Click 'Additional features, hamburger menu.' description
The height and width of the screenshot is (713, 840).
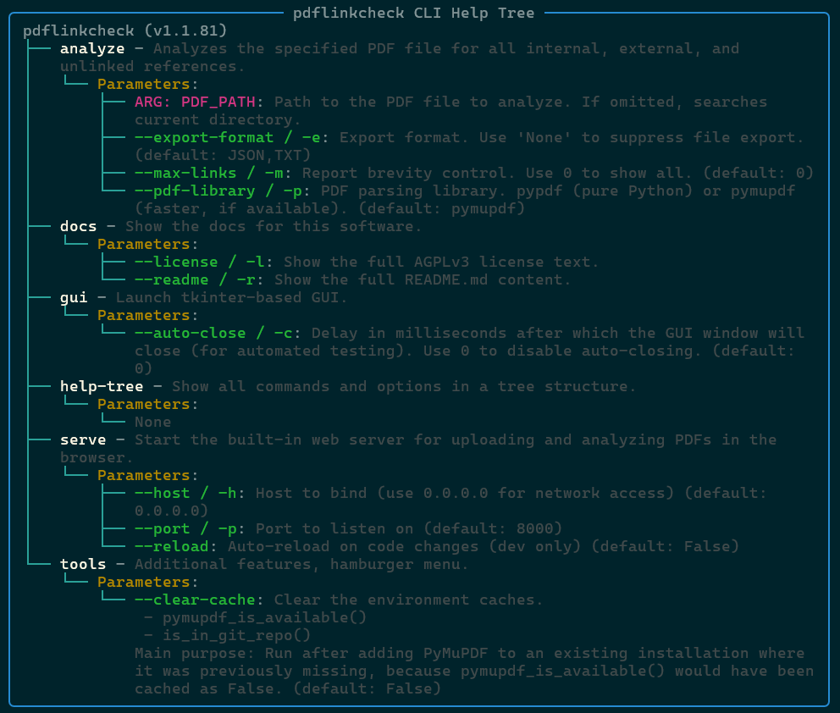[x=301, y=564]
